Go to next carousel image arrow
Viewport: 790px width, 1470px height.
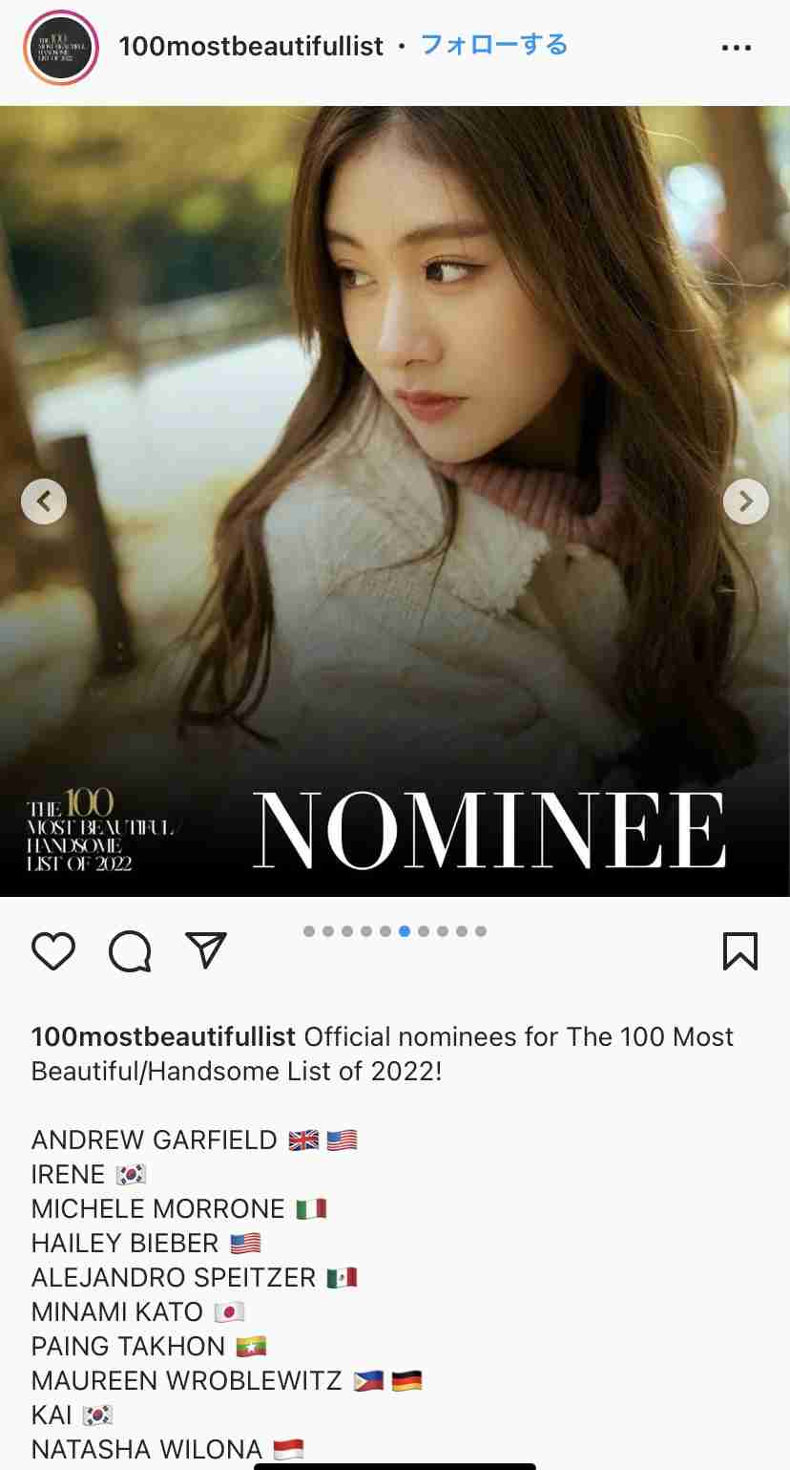pos(746,501)
